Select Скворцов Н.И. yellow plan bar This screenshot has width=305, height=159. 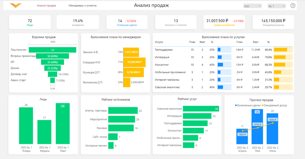click(134, 62)
